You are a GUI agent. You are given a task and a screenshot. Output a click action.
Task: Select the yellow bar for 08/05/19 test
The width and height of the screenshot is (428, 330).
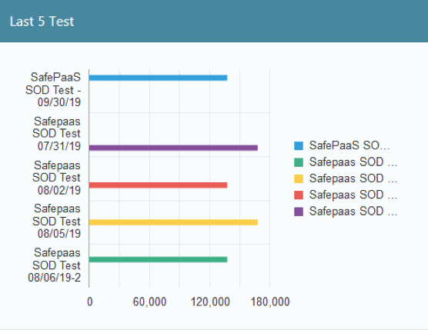click(x=173, y=222)
